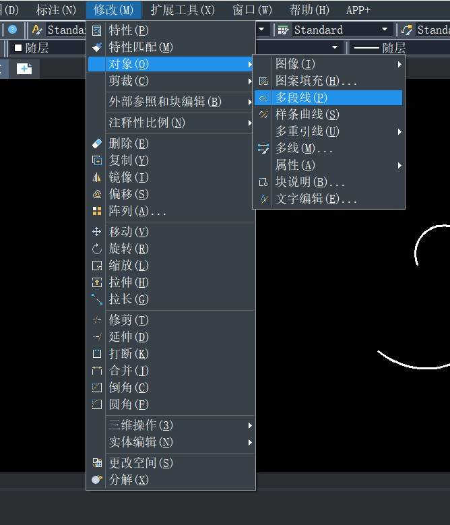This screenshot has width=450, height=525.
Task: Click the 块说明(B) block description icon
Action: [x=263, y=182]
